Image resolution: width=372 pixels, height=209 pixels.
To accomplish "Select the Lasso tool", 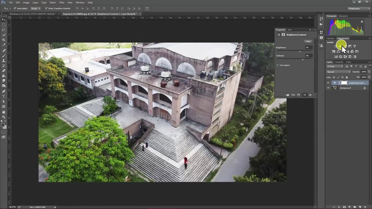I will (x=4, y=30).
